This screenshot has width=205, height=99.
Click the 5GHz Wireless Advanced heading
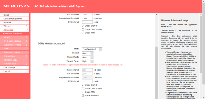click(51, 43)
